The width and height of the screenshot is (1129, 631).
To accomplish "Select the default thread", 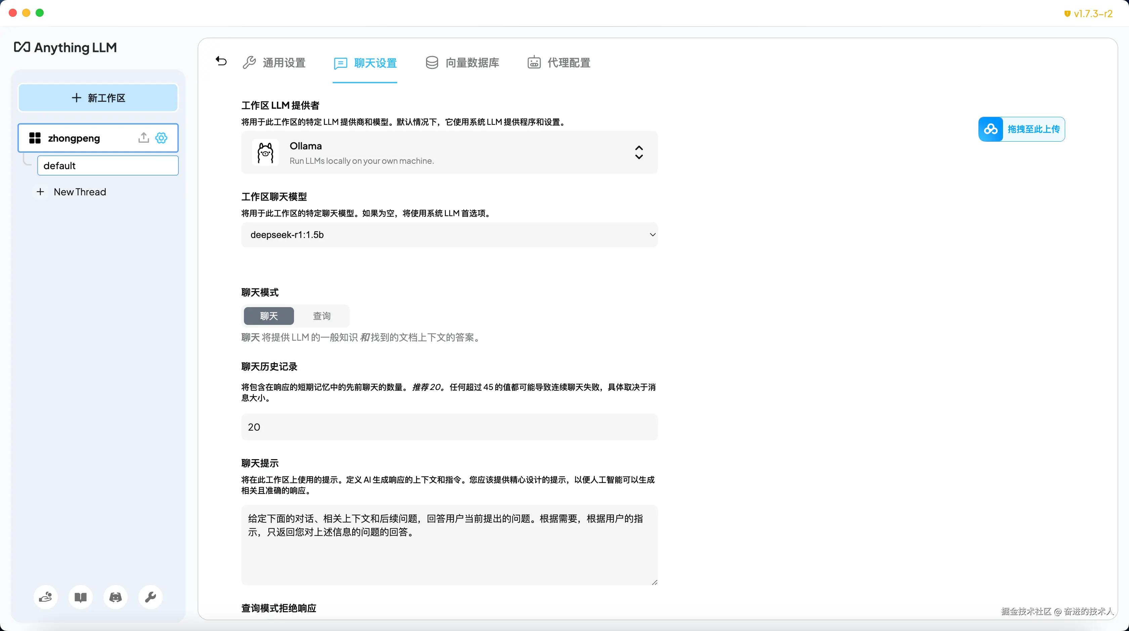I will (x=108, y=165).
